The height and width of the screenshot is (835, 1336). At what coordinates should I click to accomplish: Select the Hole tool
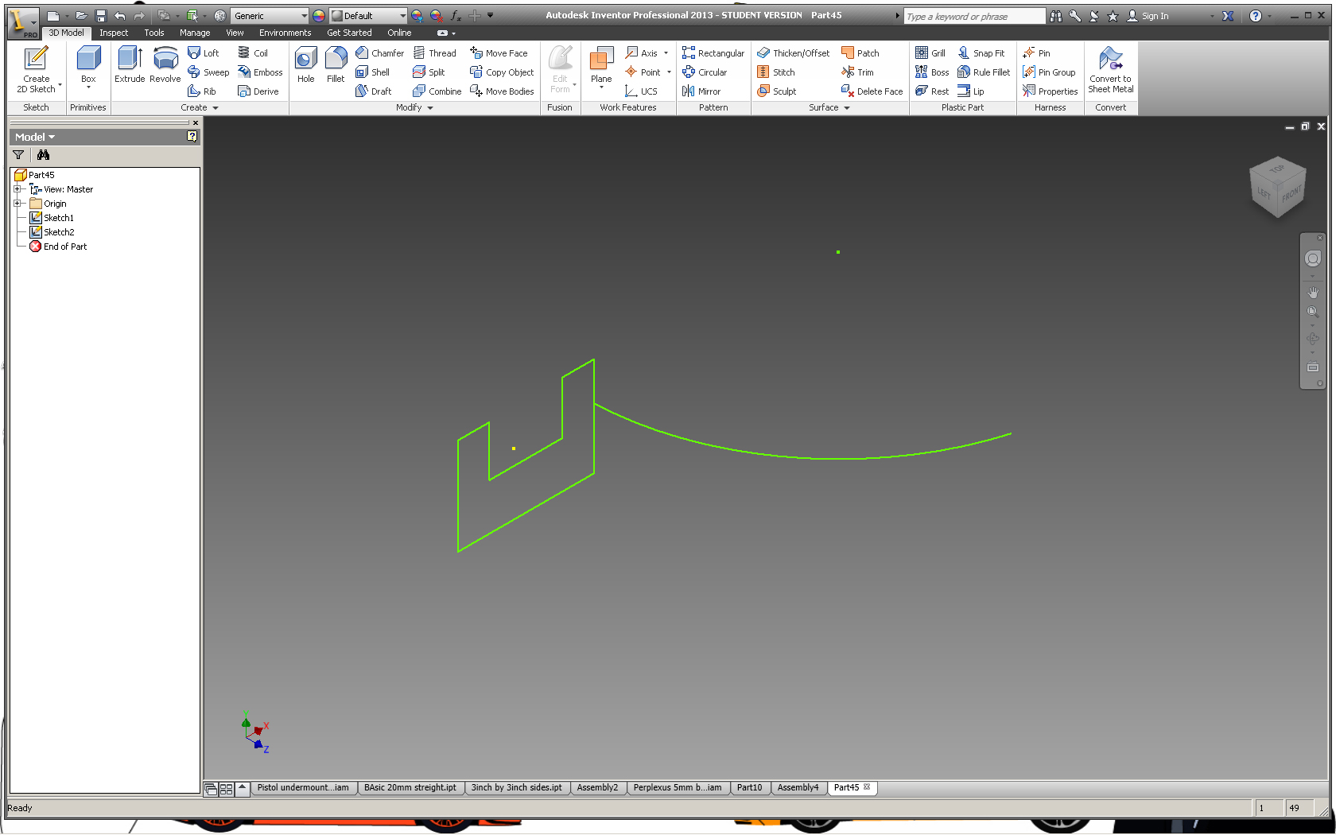point(305,65)
